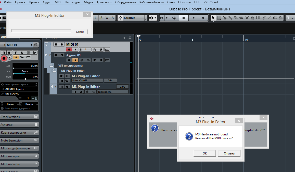Open the All MIDI Inputs routing dropdown
Viewport: 295px width, 172px height.
pyautogui.click(x=19, y=89)
